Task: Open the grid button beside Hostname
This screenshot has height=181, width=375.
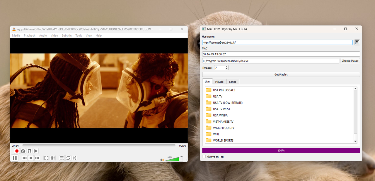Action: click(x=357, y=42)
